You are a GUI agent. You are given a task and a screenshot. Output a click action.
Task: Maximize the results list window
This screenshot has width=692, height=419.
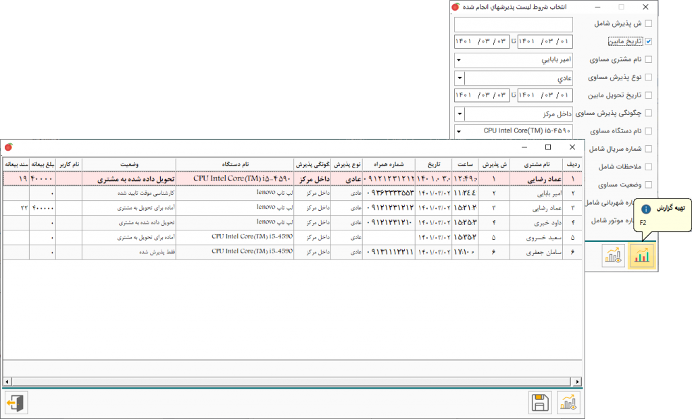548,147
